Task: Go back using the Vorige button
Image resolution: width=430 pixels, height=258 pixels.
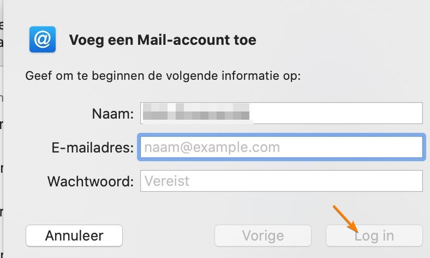Action: click(263, 236)
